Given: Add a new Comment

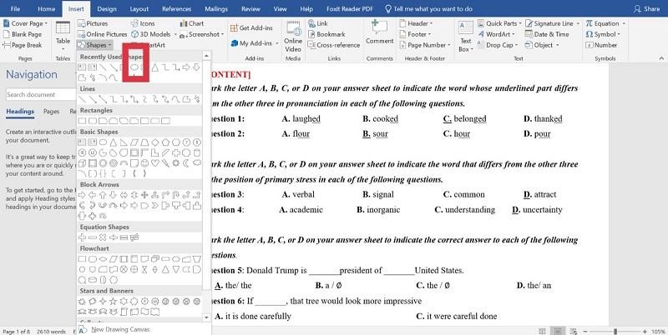Looking at the screenshot, I should coord(380,32).
